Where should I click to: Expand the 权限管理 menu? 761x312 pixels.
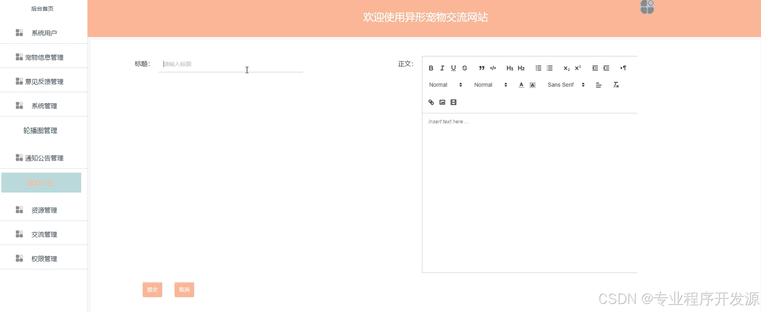(43, 259)
